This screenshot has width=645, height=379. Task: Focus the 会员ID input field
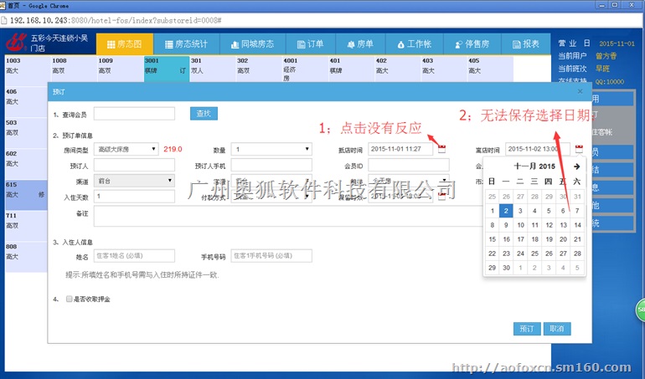pyautogui.click(x=409, y=165)
